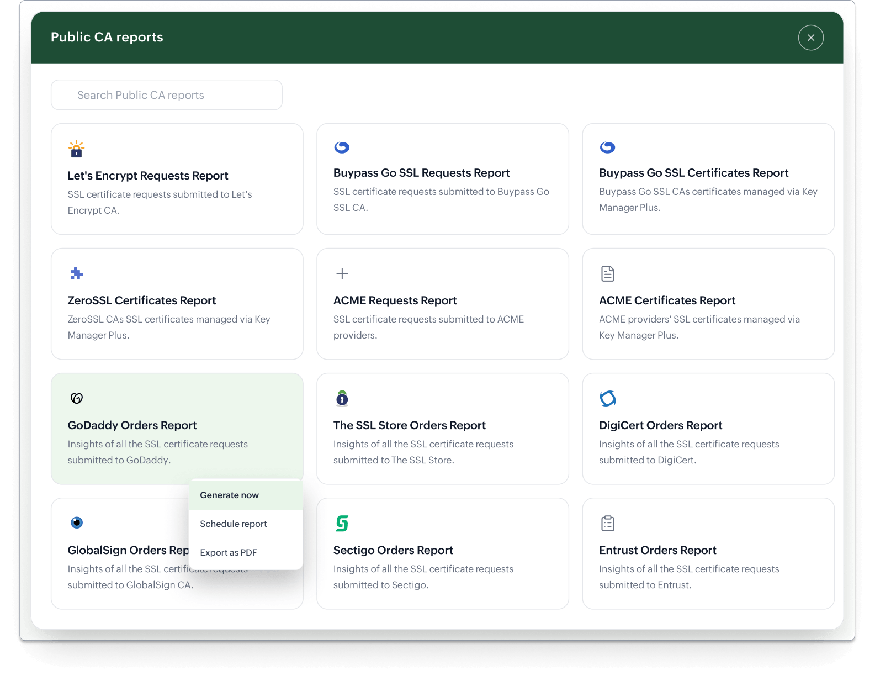Close the Public CA reports dialog
This screenshot has height=681, width=875.
[811, 38]
